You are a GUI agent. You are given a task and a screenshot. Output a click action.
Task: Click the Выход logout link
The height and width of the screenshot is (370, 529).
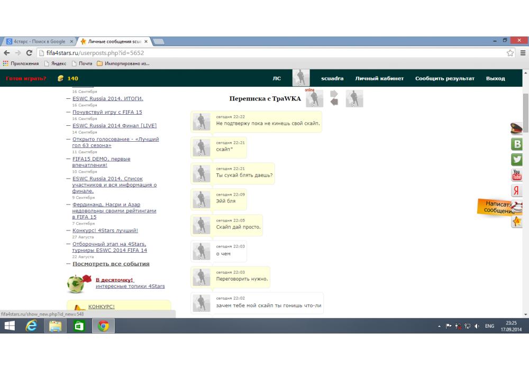pos(495,78)
